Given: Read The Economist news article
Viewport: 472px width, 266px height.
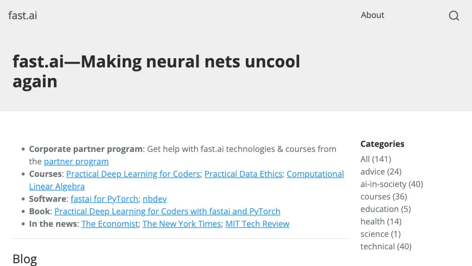Looking at the screenshot, I should [110, 224].
